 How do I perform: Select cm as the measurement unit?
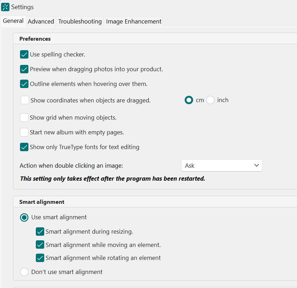pyautogui.click(x=189, y=100)
